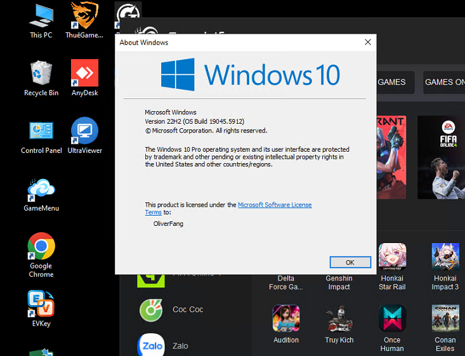This screenshot has height=356, width=465.
Task: Click the Microsoft Software License Terms link
Action: click(x=275, y=205)
